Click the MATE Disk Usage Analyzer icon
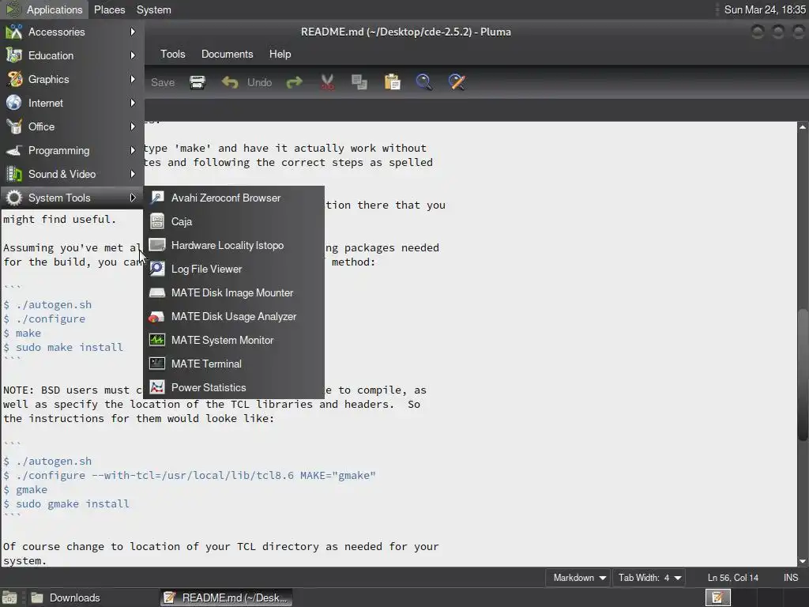The width and height of the screenshot is (809, 607). click(x=157, y=316)
